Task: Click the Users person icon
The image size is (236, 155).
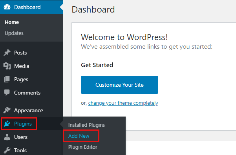Action: (7, 137)
